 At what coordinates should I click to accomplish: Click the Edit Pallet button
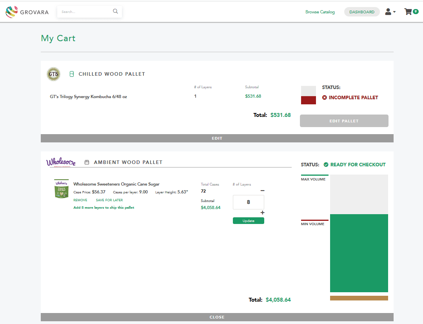[x=344, y=121]
